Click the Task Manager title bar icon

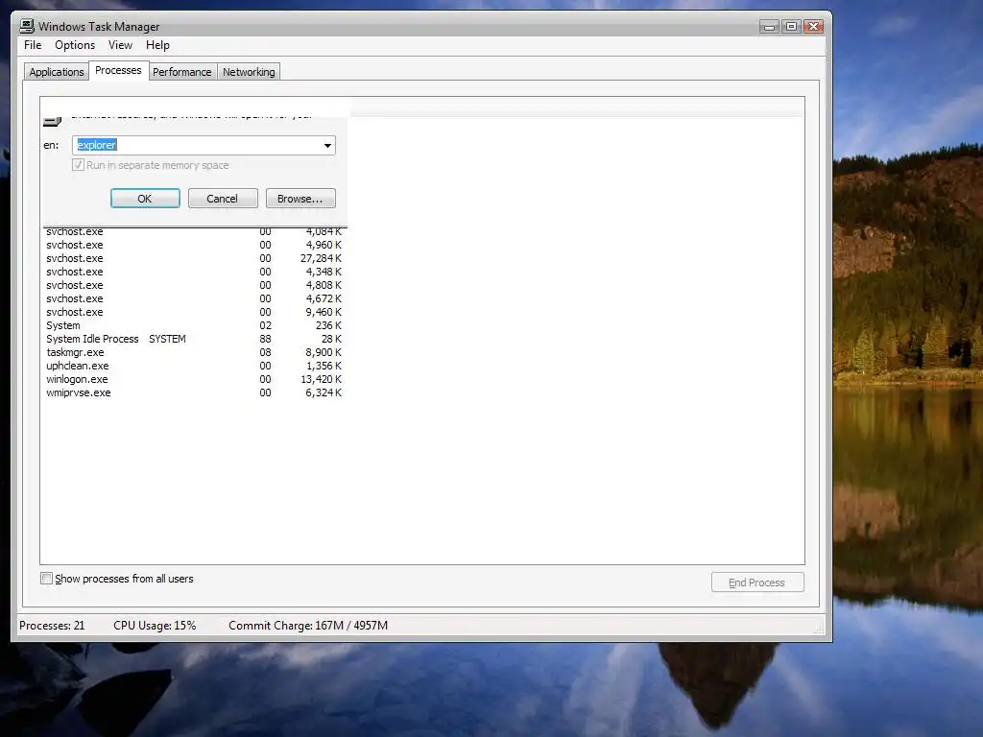point(26,26)
